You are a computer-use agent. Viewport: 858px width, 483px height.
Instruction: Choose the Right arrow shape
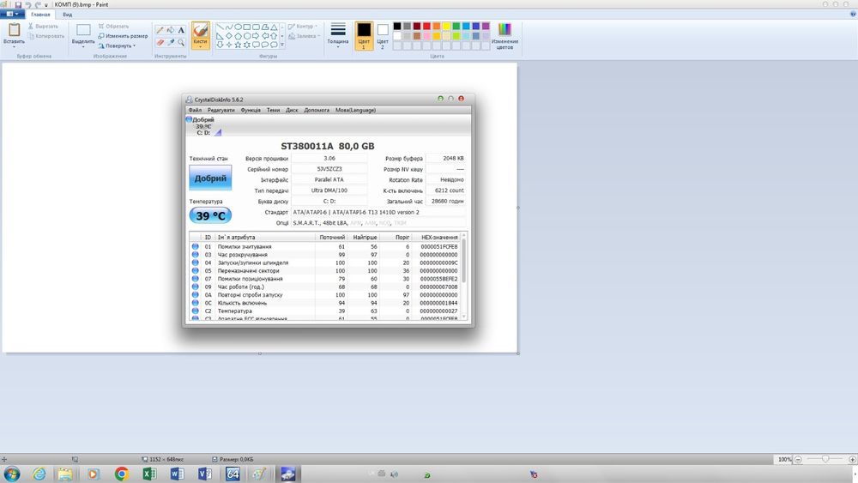coord(256,35)
